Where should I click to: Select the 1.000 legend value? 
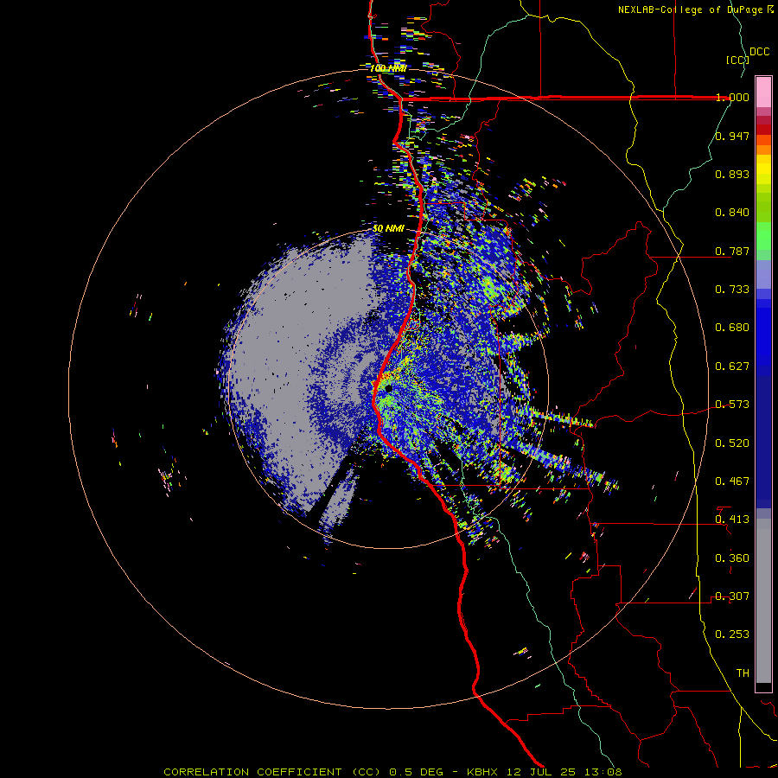click(x=732, y=97)
